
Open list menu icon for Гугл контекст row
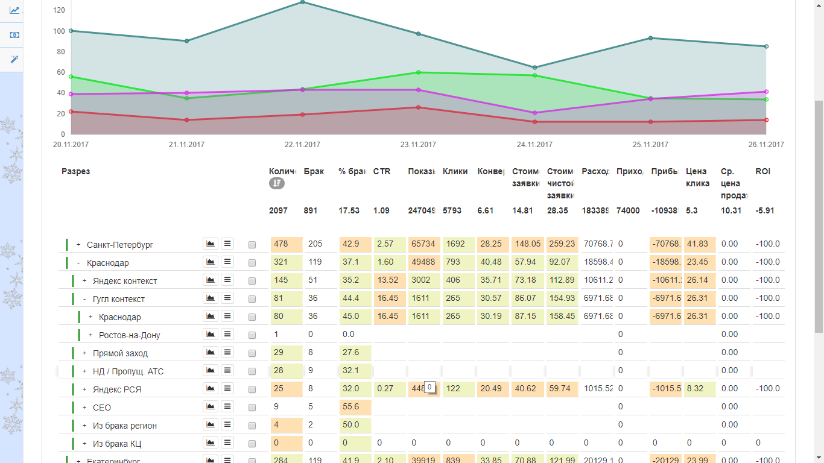tap(227, 298)
